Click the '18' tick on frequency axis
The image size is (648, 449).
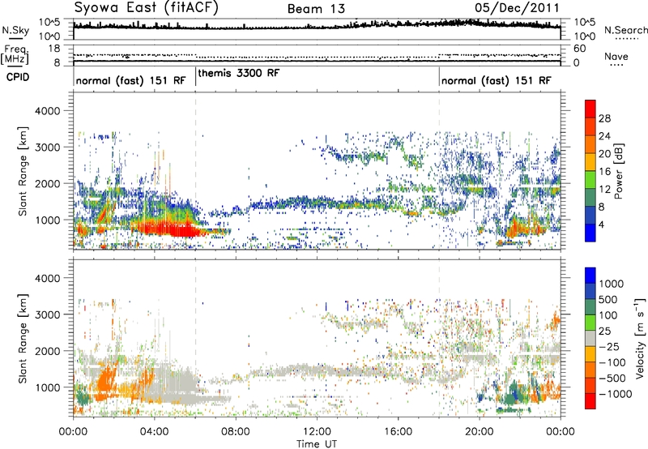(x=54, y=49)
